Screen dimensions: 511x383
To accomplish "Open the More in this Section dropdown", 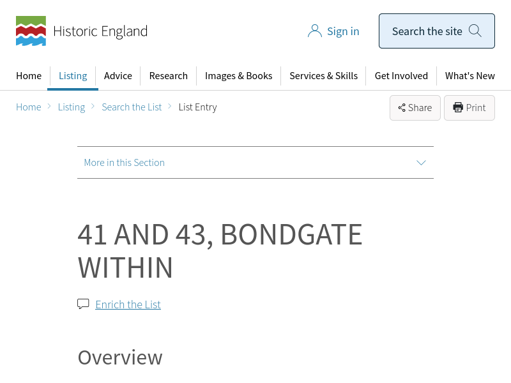I will click(125, 163).
